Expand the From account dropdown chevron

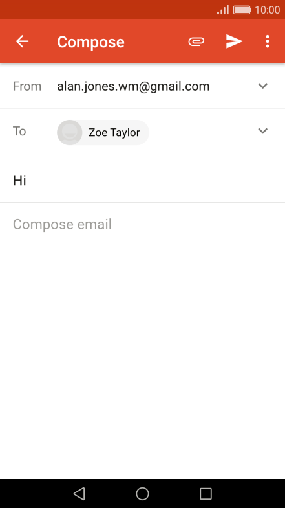click(263, 86)
